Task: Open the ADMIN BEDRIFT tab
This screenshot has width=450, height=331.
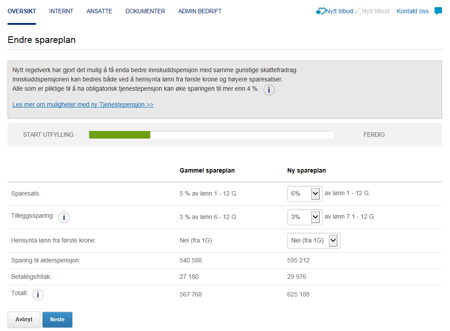Action: 200,11
